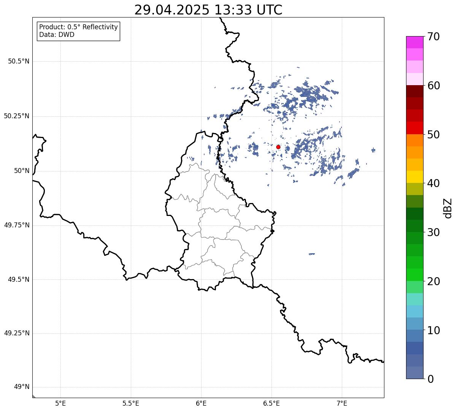
Task: Click the 0 tick label on colorbar
Action: pos(430,379)
